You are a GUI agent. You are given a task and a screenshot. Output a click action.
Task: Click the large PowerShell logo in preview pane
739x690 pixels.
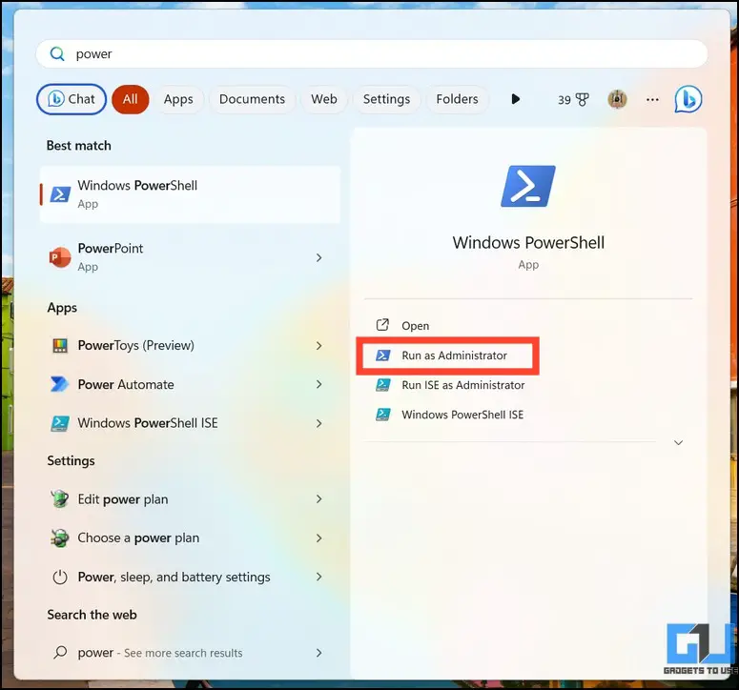pos(528,186)
